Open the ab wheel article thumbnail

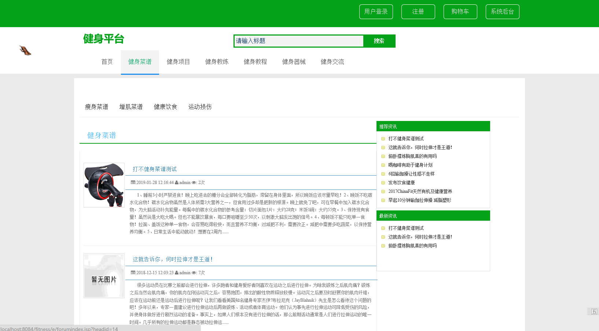click(x=104, y=185)
